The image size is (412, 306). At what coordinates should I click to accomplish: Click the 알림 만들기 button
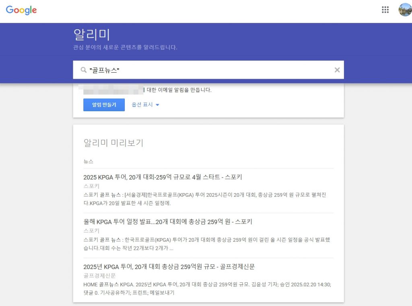(104, 105)
